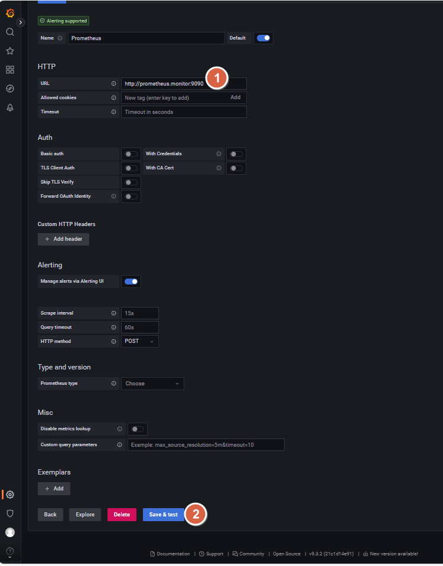Viewport: 443px width, 566px height.
Task: Open the Community footer link
Action: click(x=249, y=554)
